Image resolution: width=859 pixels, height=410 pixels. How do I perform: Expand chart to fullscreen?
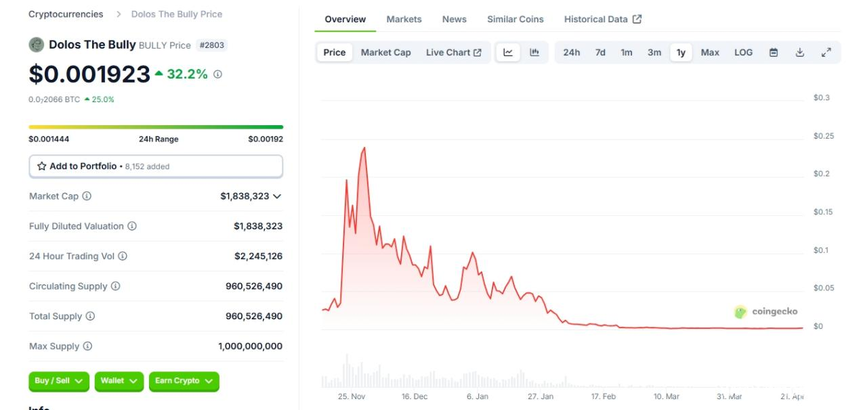pos(826,53)
